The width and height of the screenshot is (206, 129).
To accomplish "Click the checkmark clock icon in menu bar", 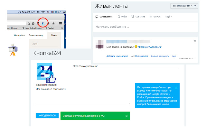I will tap(19, 12).
